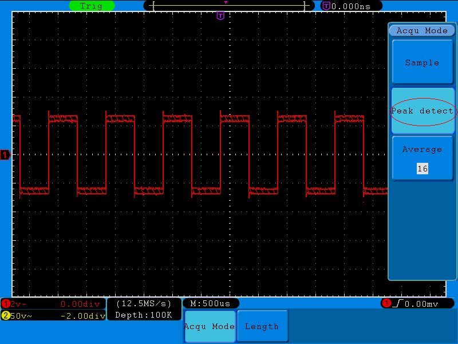Click the M:500us timebase readout
The width and height of the screenshot is (458, 344).
tap(210, 303)
